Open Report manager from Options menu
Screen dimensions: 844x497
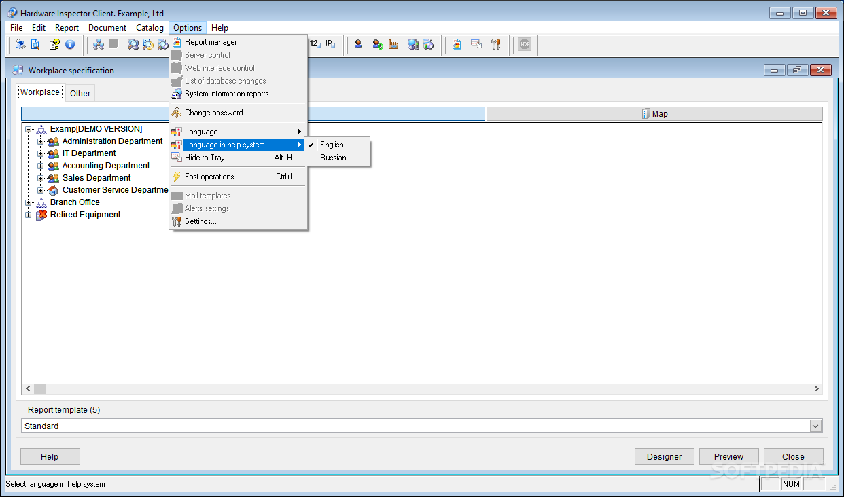tap(238, 42)
